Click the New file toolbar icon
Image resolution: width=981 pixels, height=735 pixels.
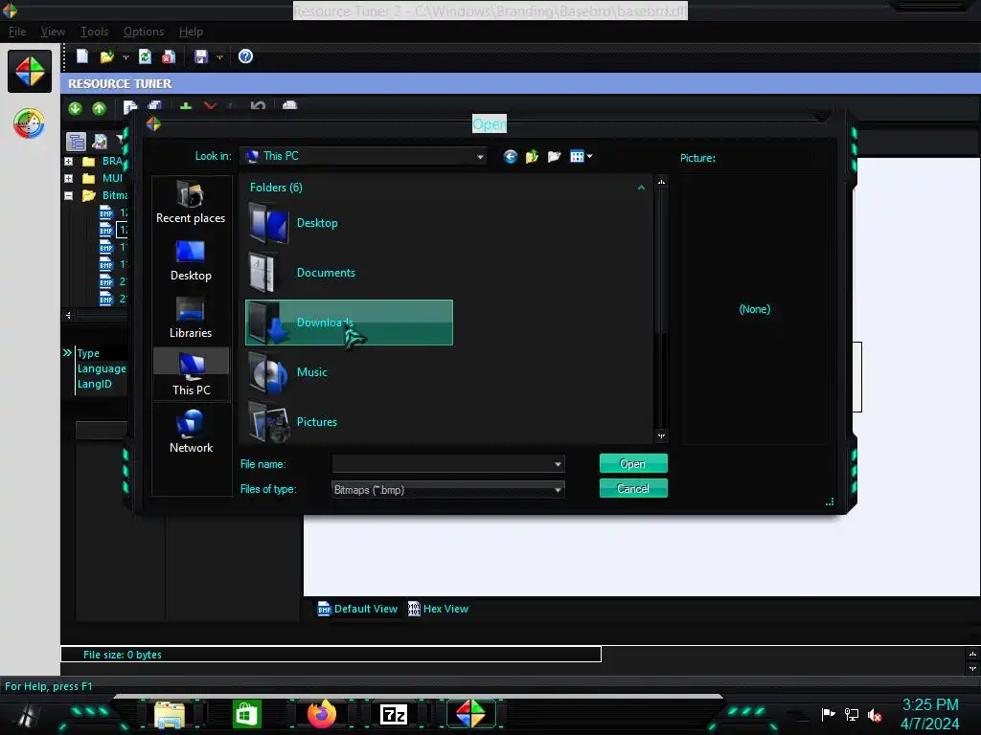82,56
